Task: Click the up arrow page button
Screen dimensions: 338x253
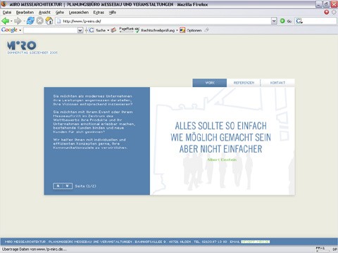Action: point(58,186)
